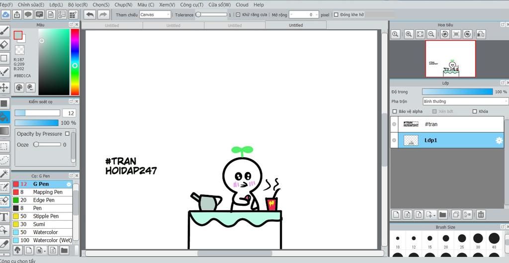Select the Select Pen tool
The height and width of the screenshot is (263, 509).
pyautogui.click(x=4, y=187)
